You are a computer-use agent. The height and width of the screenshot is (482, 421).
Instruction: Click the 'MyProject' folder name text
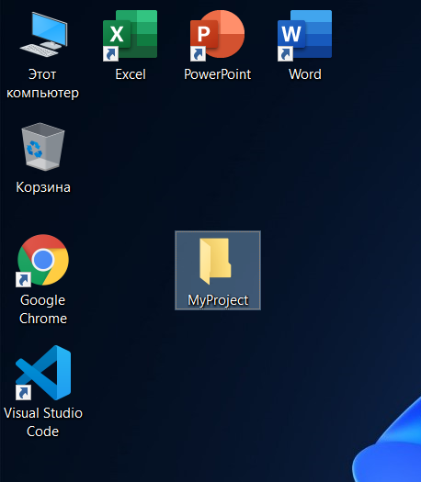218,300
